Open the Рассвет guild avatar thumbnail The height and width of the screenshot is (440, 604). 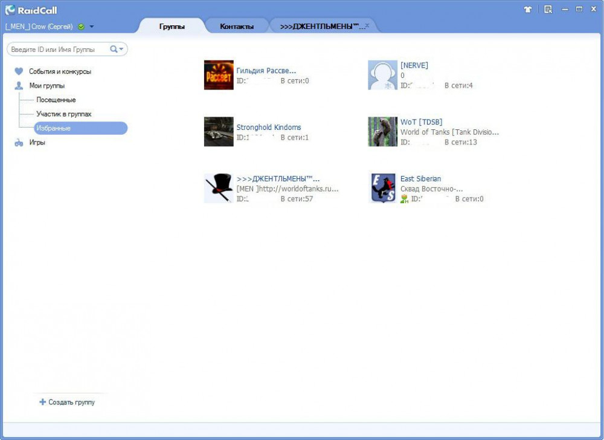[x=219, y=75]
